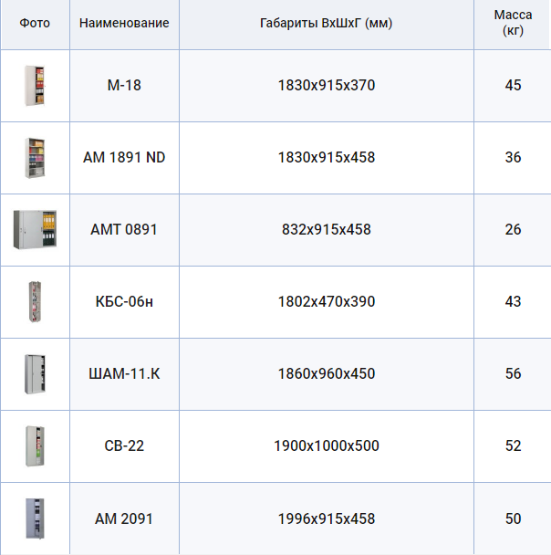The image size is (551, 555).
Task: Open the AM 2091 model name
Action: [124, 518]
